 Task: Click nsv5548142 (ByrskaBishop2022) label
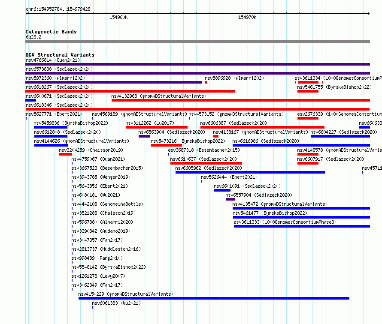109,267
